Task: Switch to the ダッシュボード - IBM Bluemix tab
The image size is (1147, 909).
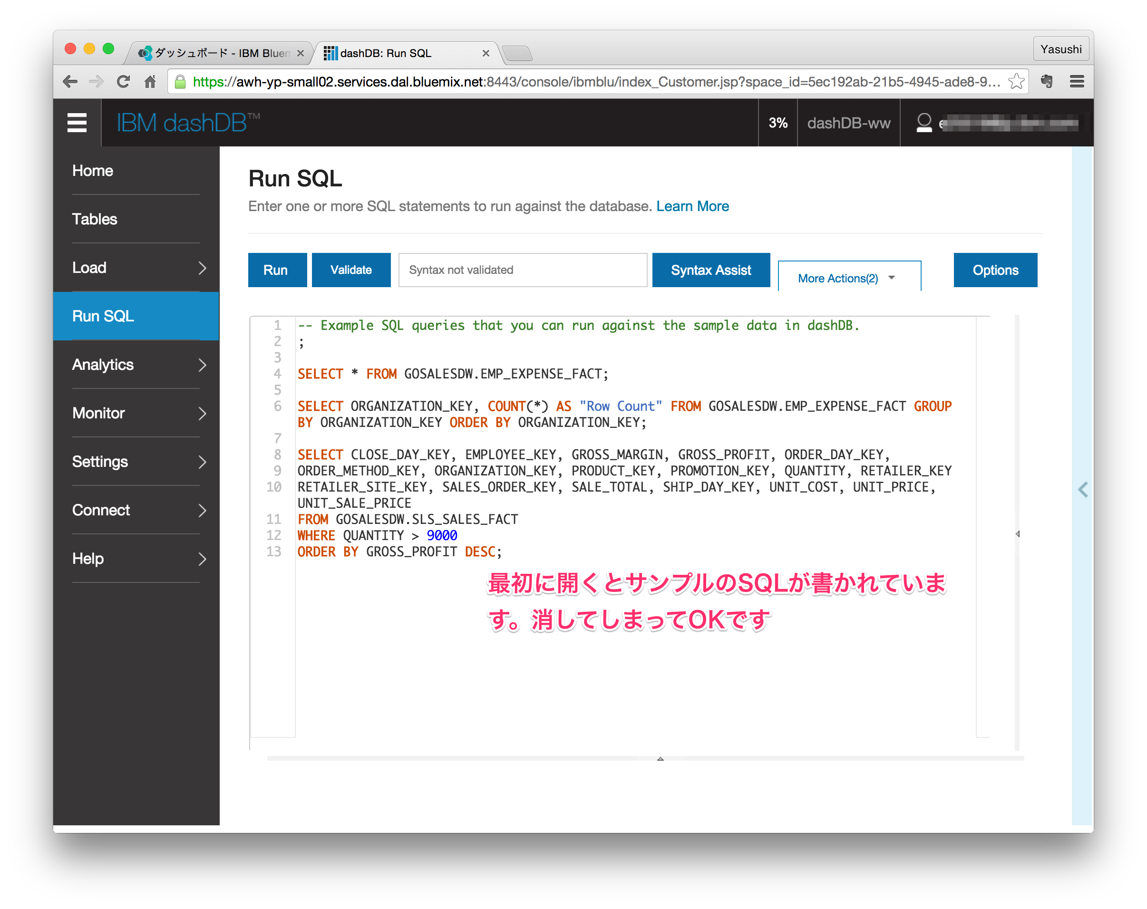Action: (218, 53)
